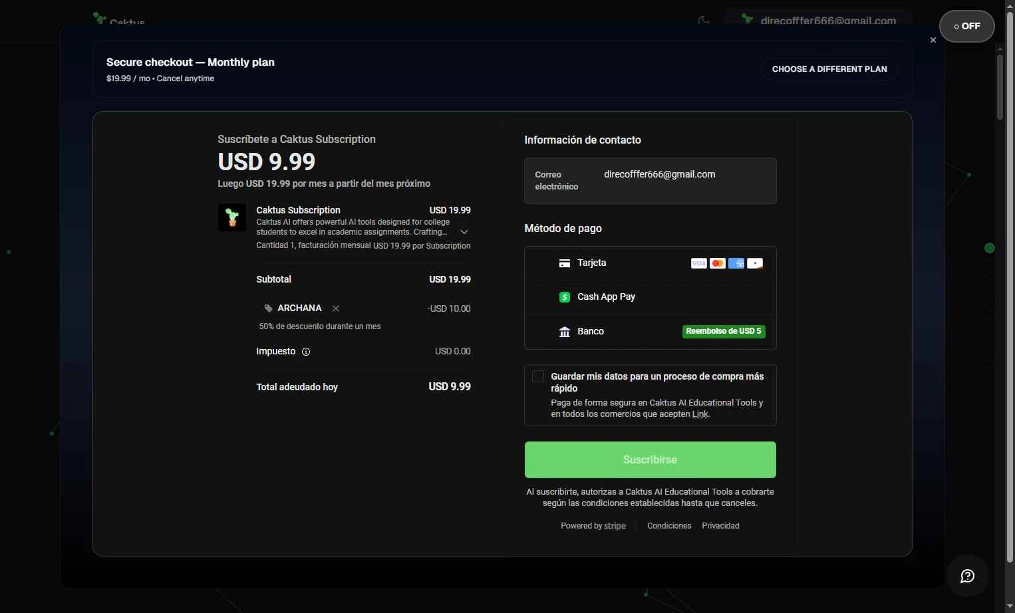The width and height of the screenshot is (1015, 613).
Task: Click the Suscríbete a Caktus Subscription heading
Action: (x=297, y=139)
